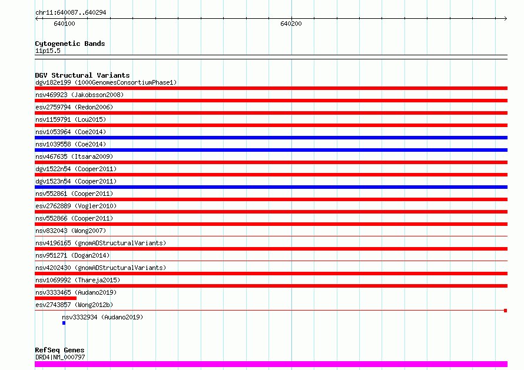The height and width of the screenshot is (370, 524).
Task: Open the esv2762889 (Vogler2010) label
Action: coord(76,206)
